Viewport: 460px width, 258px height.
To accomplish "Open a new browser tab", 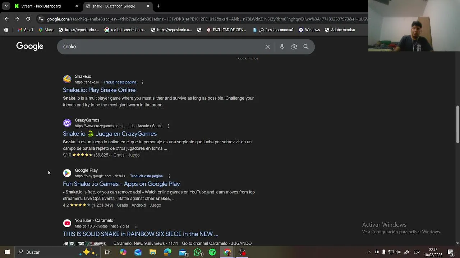I will point(159,6).
